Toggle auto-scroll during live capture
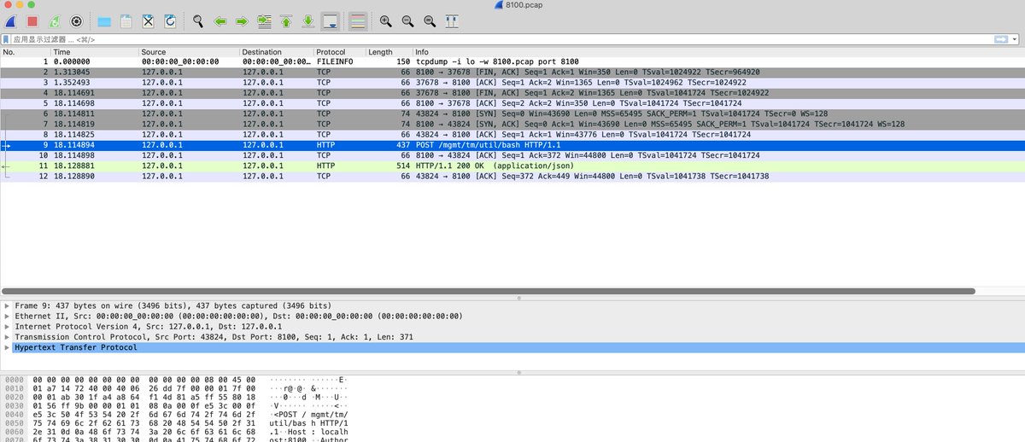This screenshot has width=1025, height=442. 331,20
